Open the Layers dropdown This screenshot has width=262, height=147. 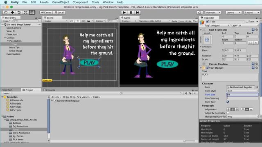coord(233,13)
